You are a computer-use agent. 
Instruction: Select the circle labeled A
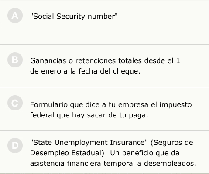(15, 16)
